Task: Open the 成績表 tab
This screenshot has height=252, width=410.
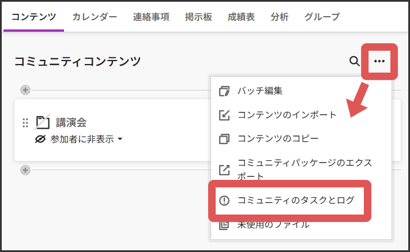Action: point(241,17)
